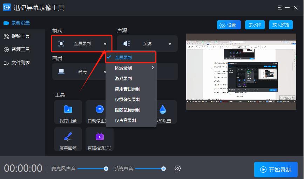Screen dimensions: 304x179
Task: Click the tools icon beside 视频工具
Action: pyautogui.click(x=6, y=37)
